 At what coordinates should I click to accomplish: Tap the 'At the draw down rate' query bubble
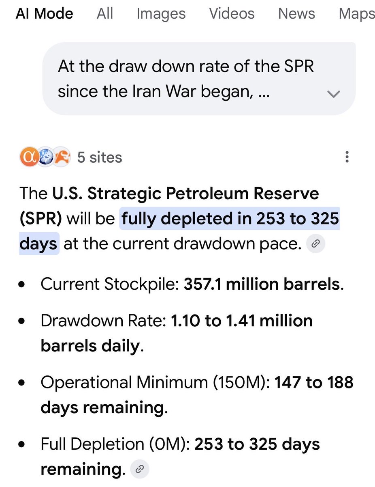199,78
